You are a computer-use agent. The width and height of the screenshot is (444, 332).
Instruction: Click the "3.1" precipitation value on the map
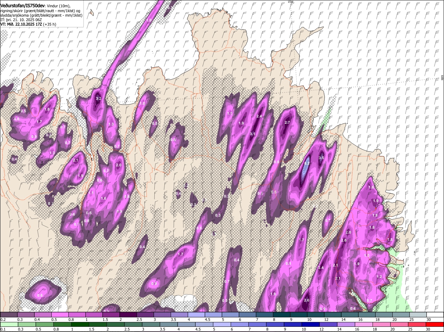pos(253,134)
